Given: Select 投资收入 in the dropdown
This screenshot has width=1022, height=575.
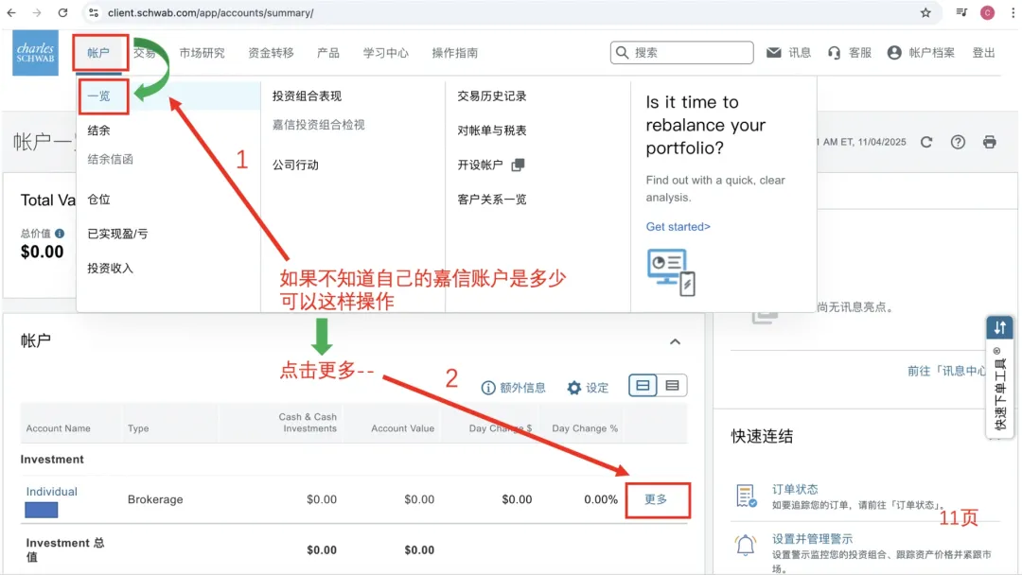Looking at the screenshot, I should pyautogui.click(x=110, y=269).
